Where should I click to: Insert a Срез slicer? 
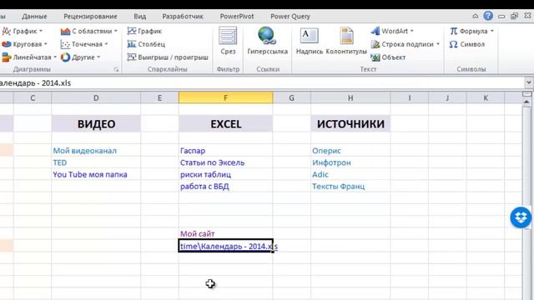coord(228,41)
